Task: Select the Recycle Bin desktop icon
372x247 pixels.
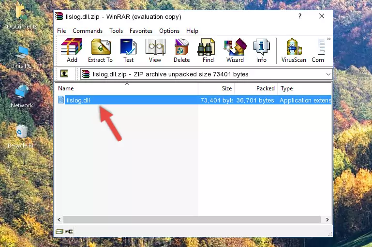Action: click(22, 136)
